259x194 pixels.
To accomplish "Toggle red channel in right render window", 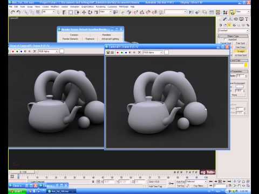I will (118, 52).
